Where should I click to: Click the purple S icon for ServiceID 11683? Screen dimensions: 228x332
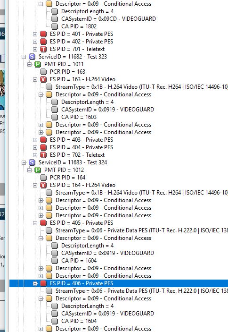pos(32,162)
